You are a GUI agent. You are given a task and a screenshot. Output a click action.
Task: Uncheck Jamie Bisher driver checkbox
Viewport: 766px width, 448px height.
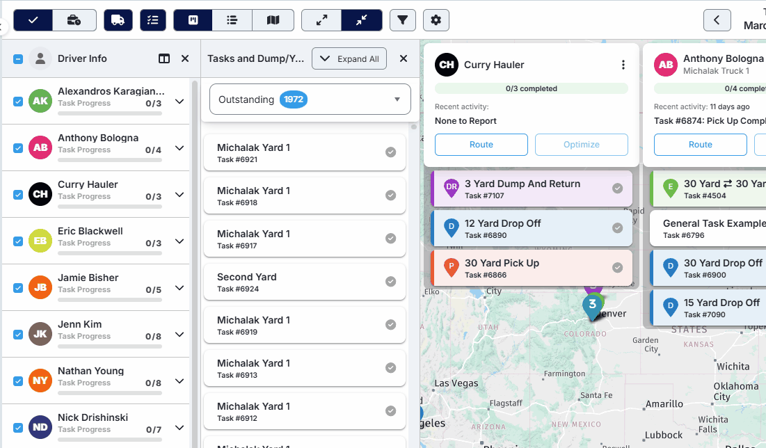pyautogui.click(x=18, y=288)
